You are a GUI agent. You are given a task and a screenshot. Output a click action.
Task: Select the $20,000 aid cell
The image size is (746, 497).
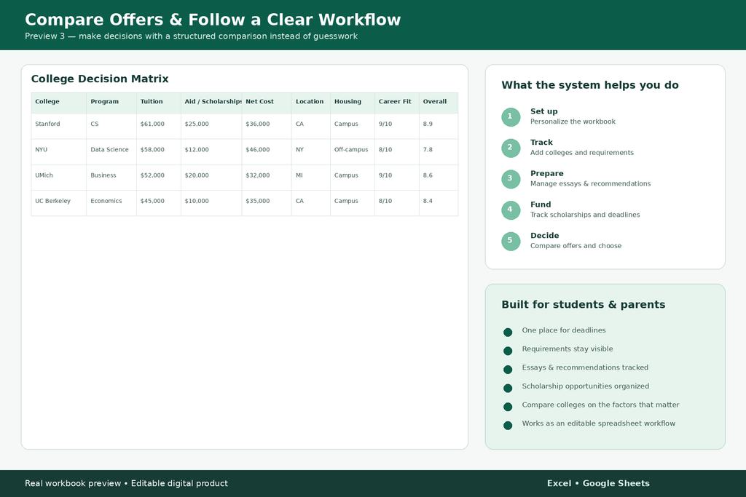point(211,178)
